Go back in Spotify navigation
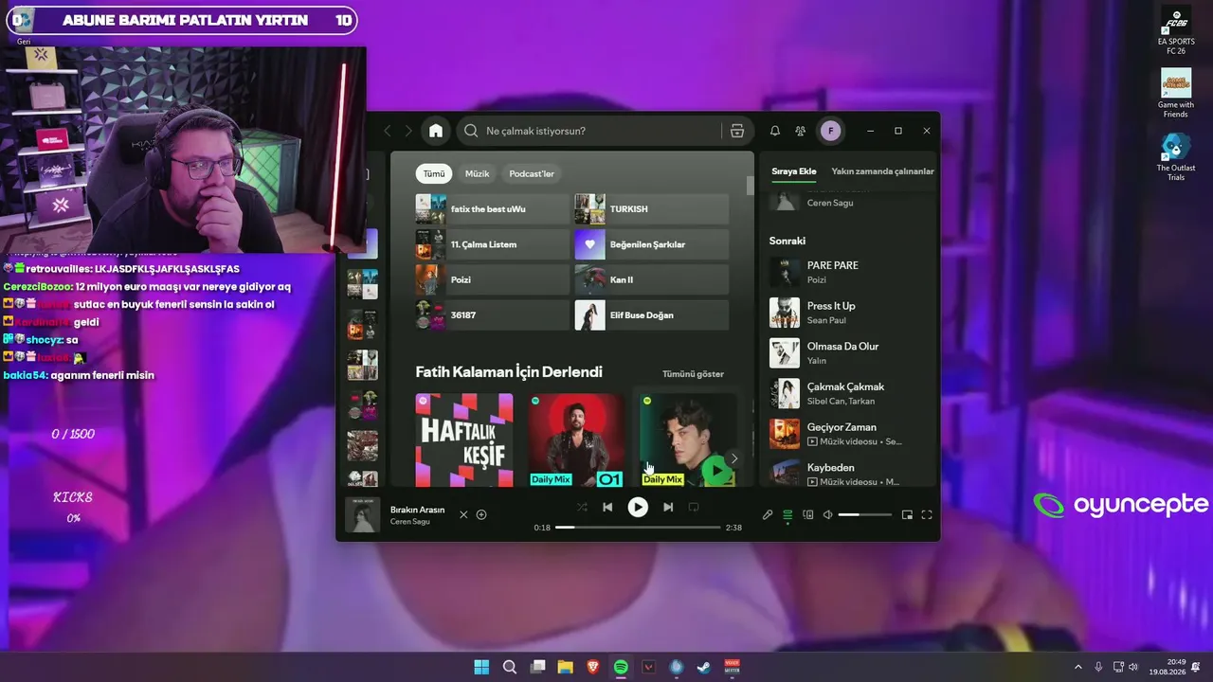Screen dimensions: 1213x682 click(387, 131)
